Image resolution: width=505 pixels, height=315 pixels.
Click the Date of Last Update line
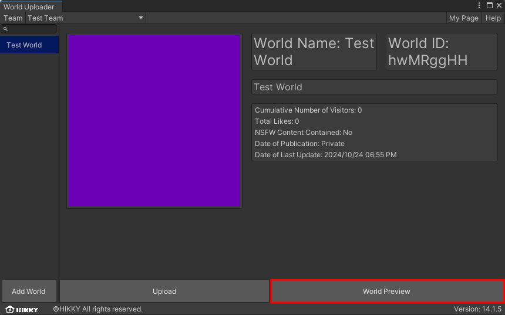coord(325,155)
